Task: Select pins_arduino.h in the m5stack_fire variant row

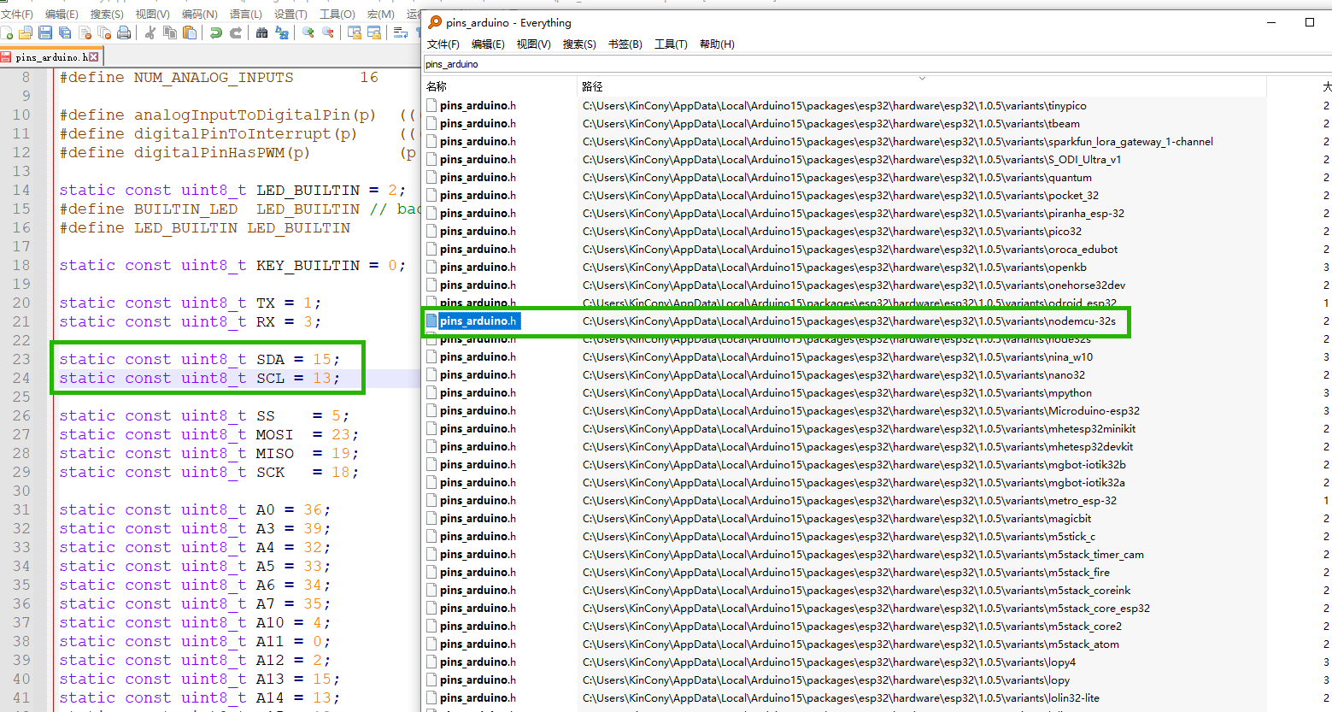Action: point(478,573)
